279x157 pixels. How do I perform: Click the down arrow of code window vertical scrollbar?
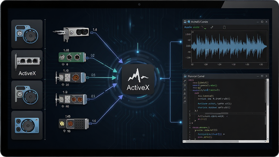coord(268,139)
